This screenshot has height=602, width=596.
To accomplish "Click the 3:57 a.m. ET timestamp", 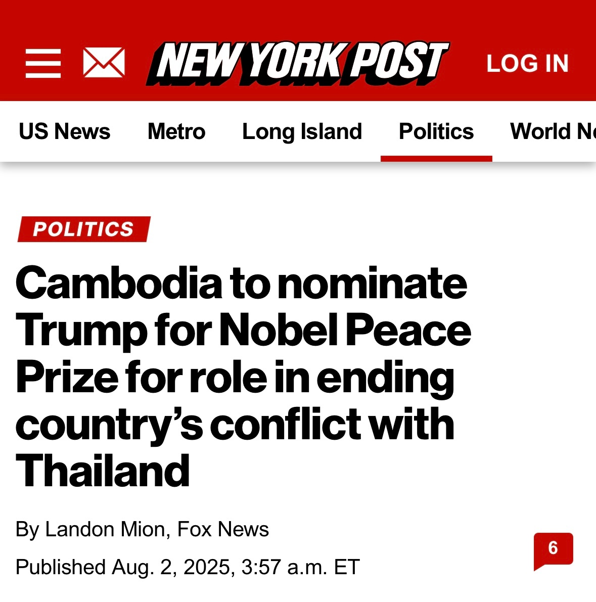I will point(300,567).
